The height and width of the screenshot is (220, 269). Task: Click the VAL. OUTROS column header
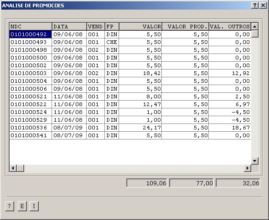230,27
